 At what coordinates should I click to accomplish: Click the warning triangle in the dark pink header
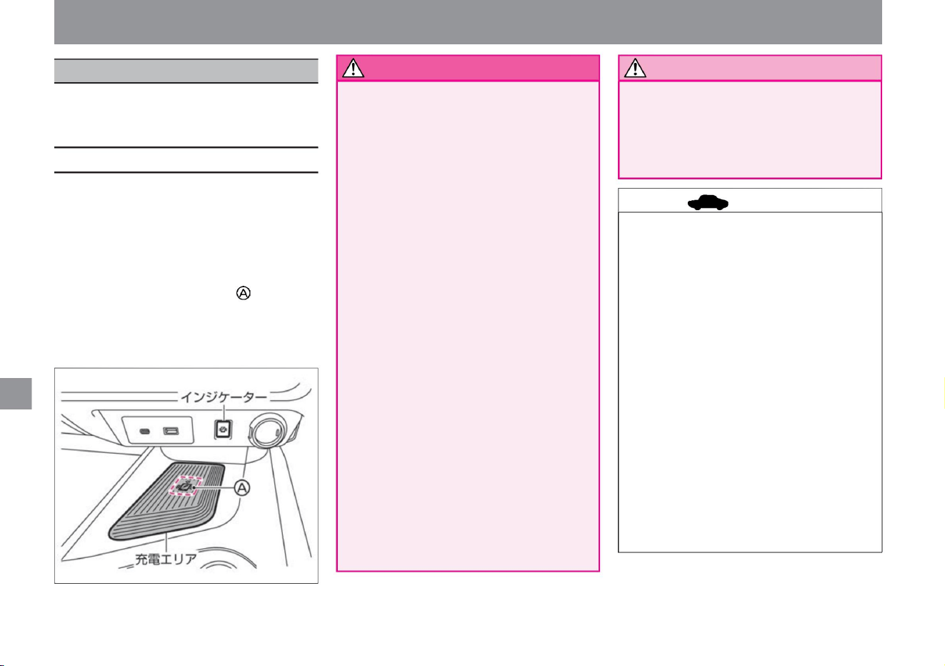[x=354, y=69]
